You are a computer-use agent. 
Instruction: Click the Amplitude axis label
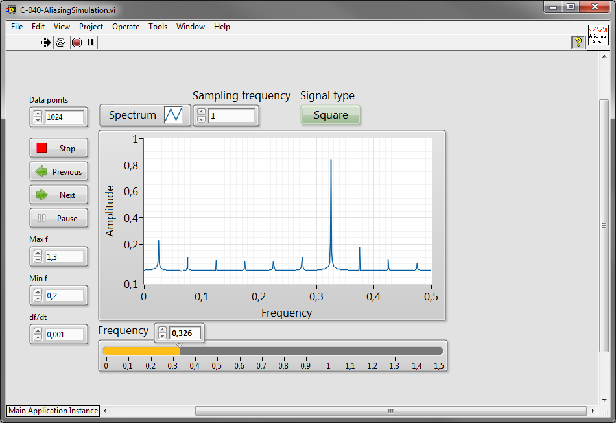tap(110, 211)
